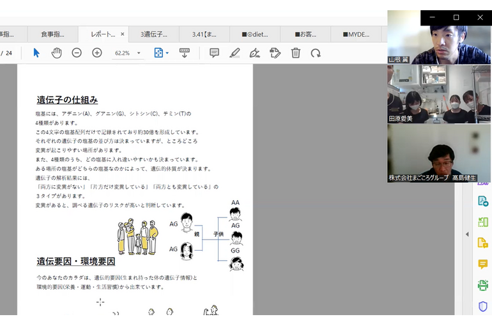Click the page count 24 field
The height and width of the screenshot is (326, 492).
9,53
